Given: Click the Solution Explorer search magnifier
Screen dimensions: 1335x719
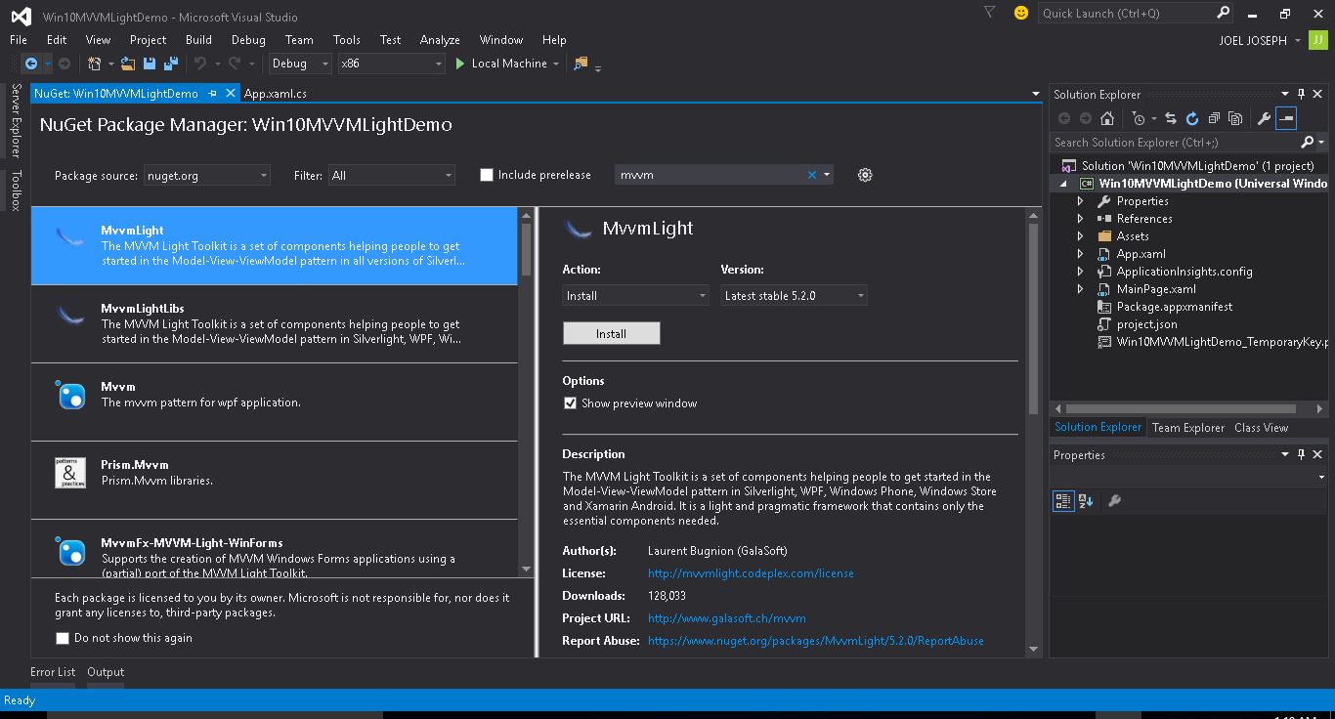Looking at the screenshot, I should coord(1308,142).
